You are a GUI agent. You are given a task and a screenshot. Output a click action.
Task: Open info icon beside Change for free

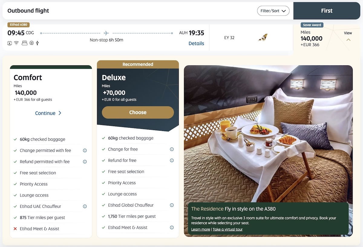tap(172, 149)
